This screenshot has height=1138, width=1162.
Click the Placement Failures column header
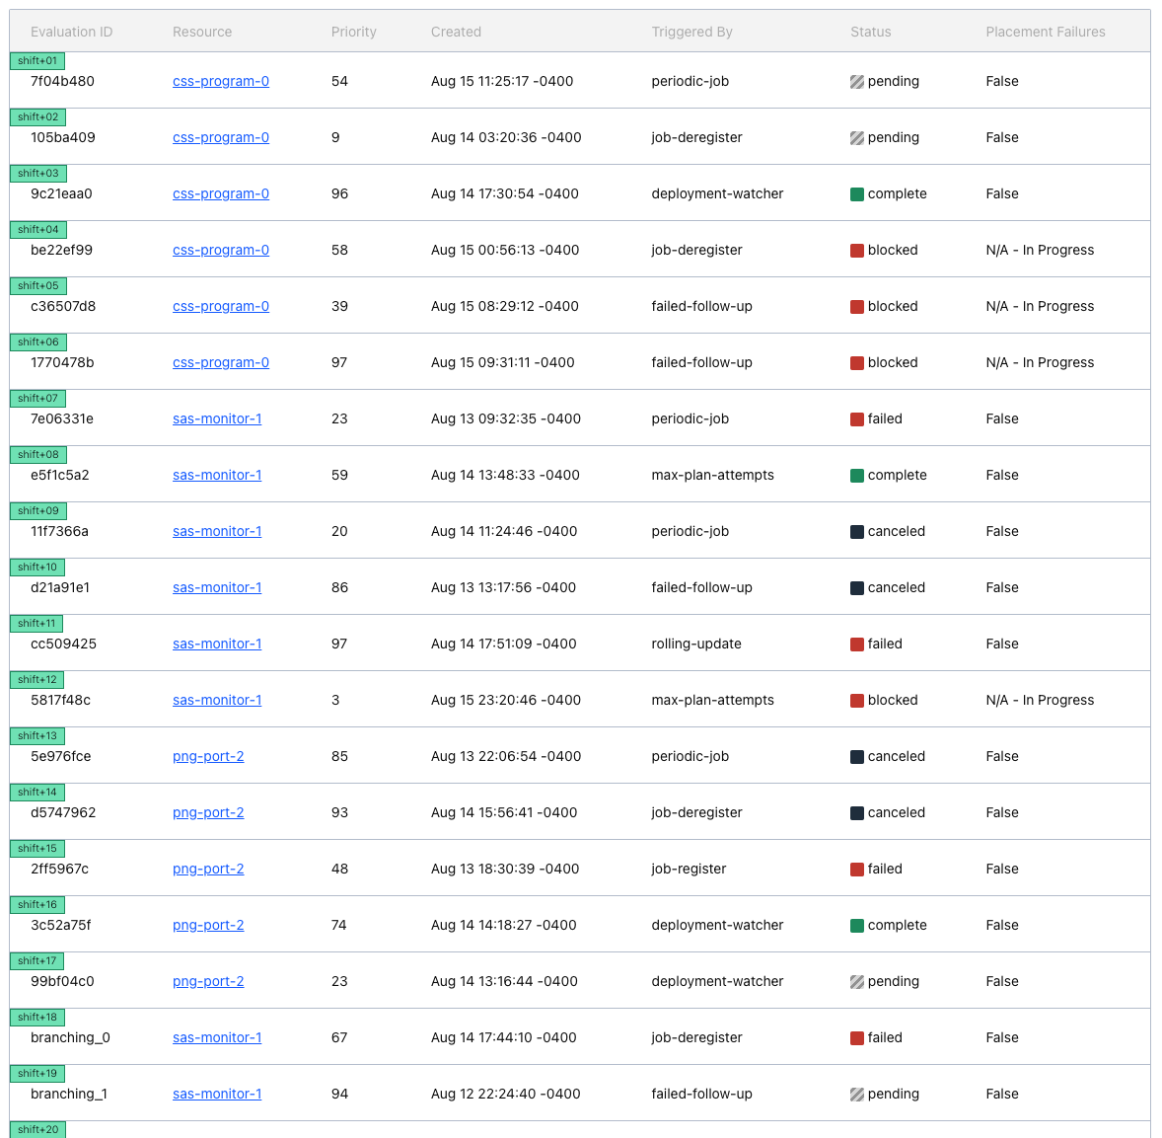[1045, 32]
